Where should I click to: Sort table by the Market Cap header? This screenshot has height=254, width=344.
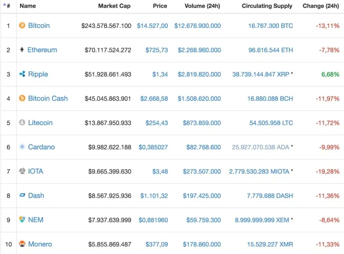pos(114,6)
